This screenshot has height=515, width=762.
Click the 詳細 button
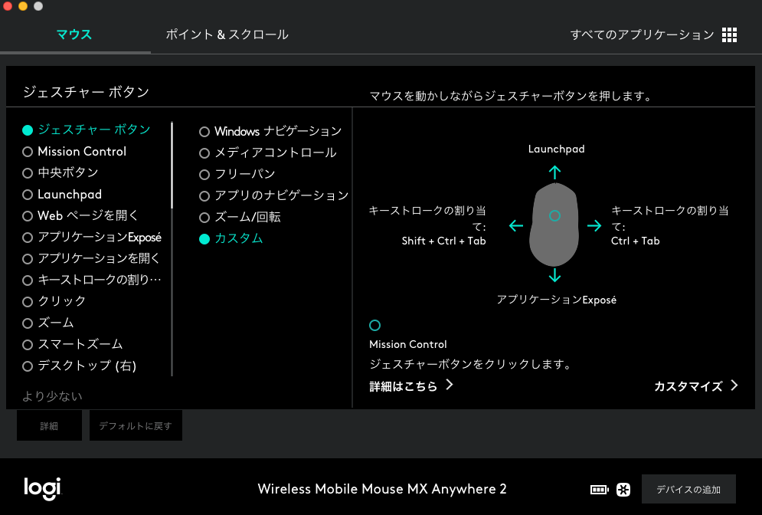49,425
